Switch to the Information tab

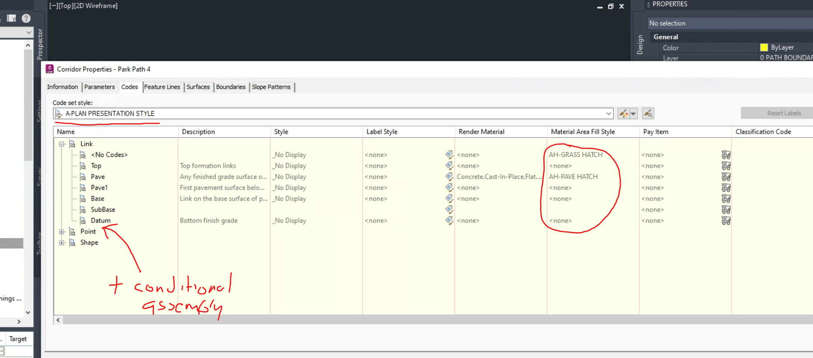[x=63, y=87]
